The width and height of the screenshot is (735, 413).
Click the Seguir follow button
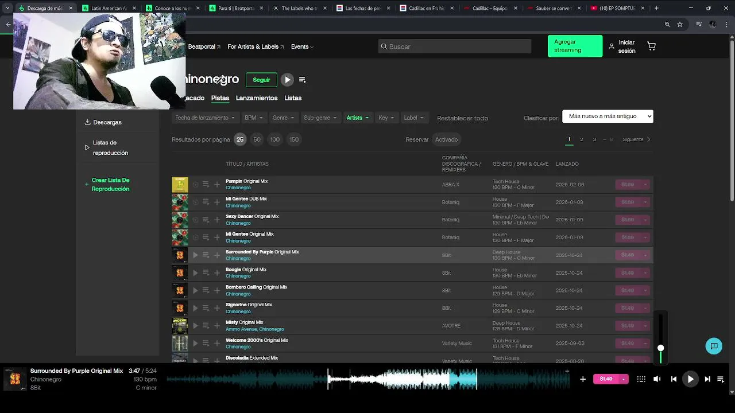(261, 80)
